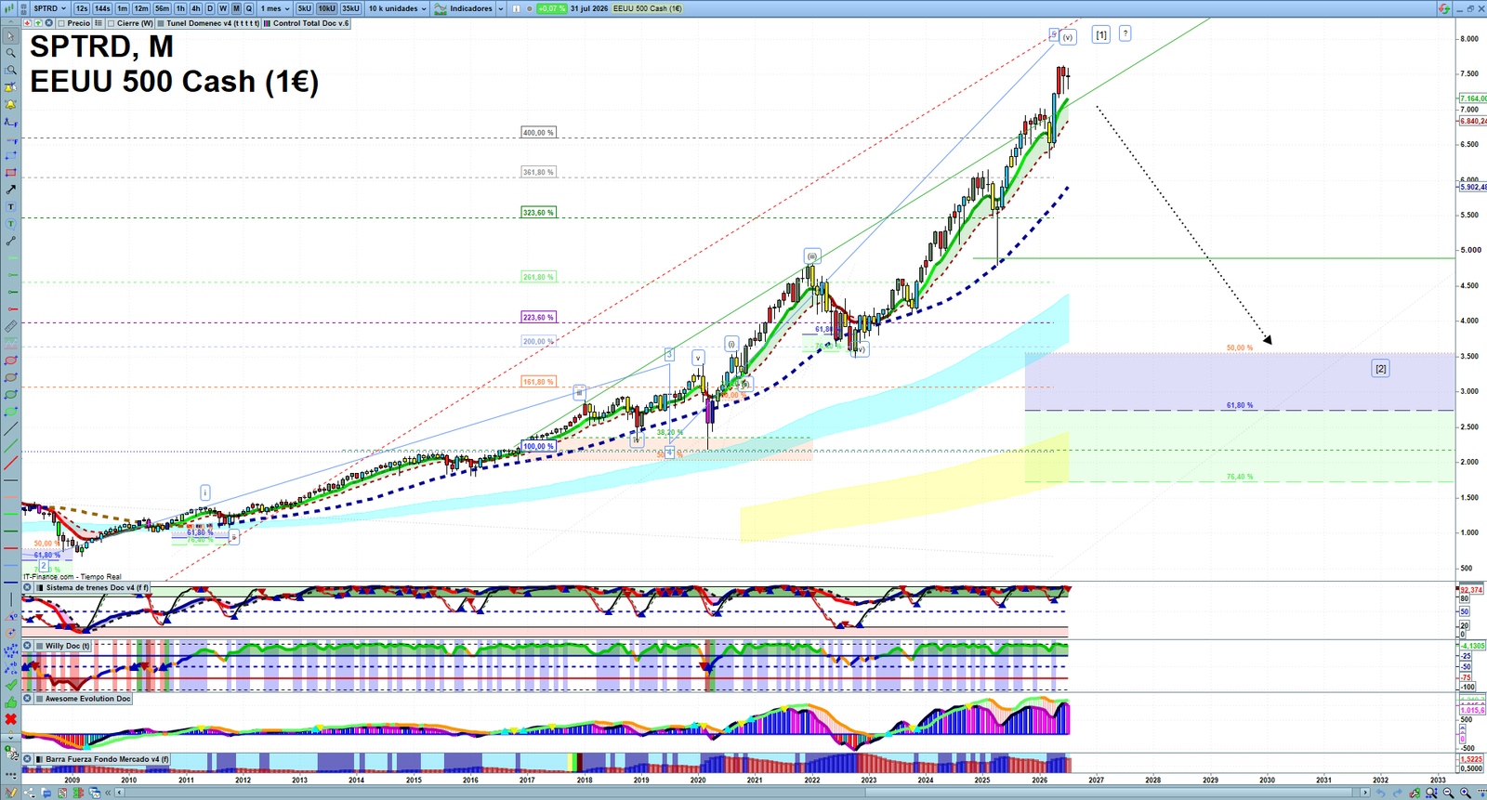Zoom in with the plus magnifier
Viewport: 1487px width, 800px height.
point(1466,793)
